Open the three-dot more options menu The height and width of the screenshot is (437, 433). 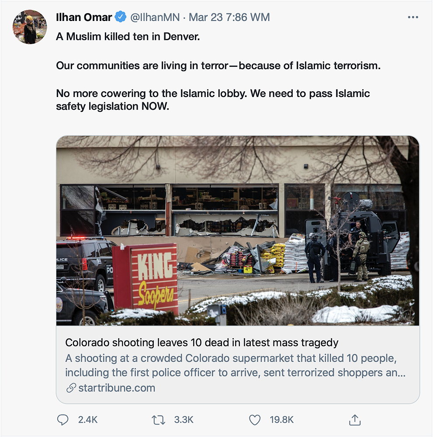(x=412, y=17)
